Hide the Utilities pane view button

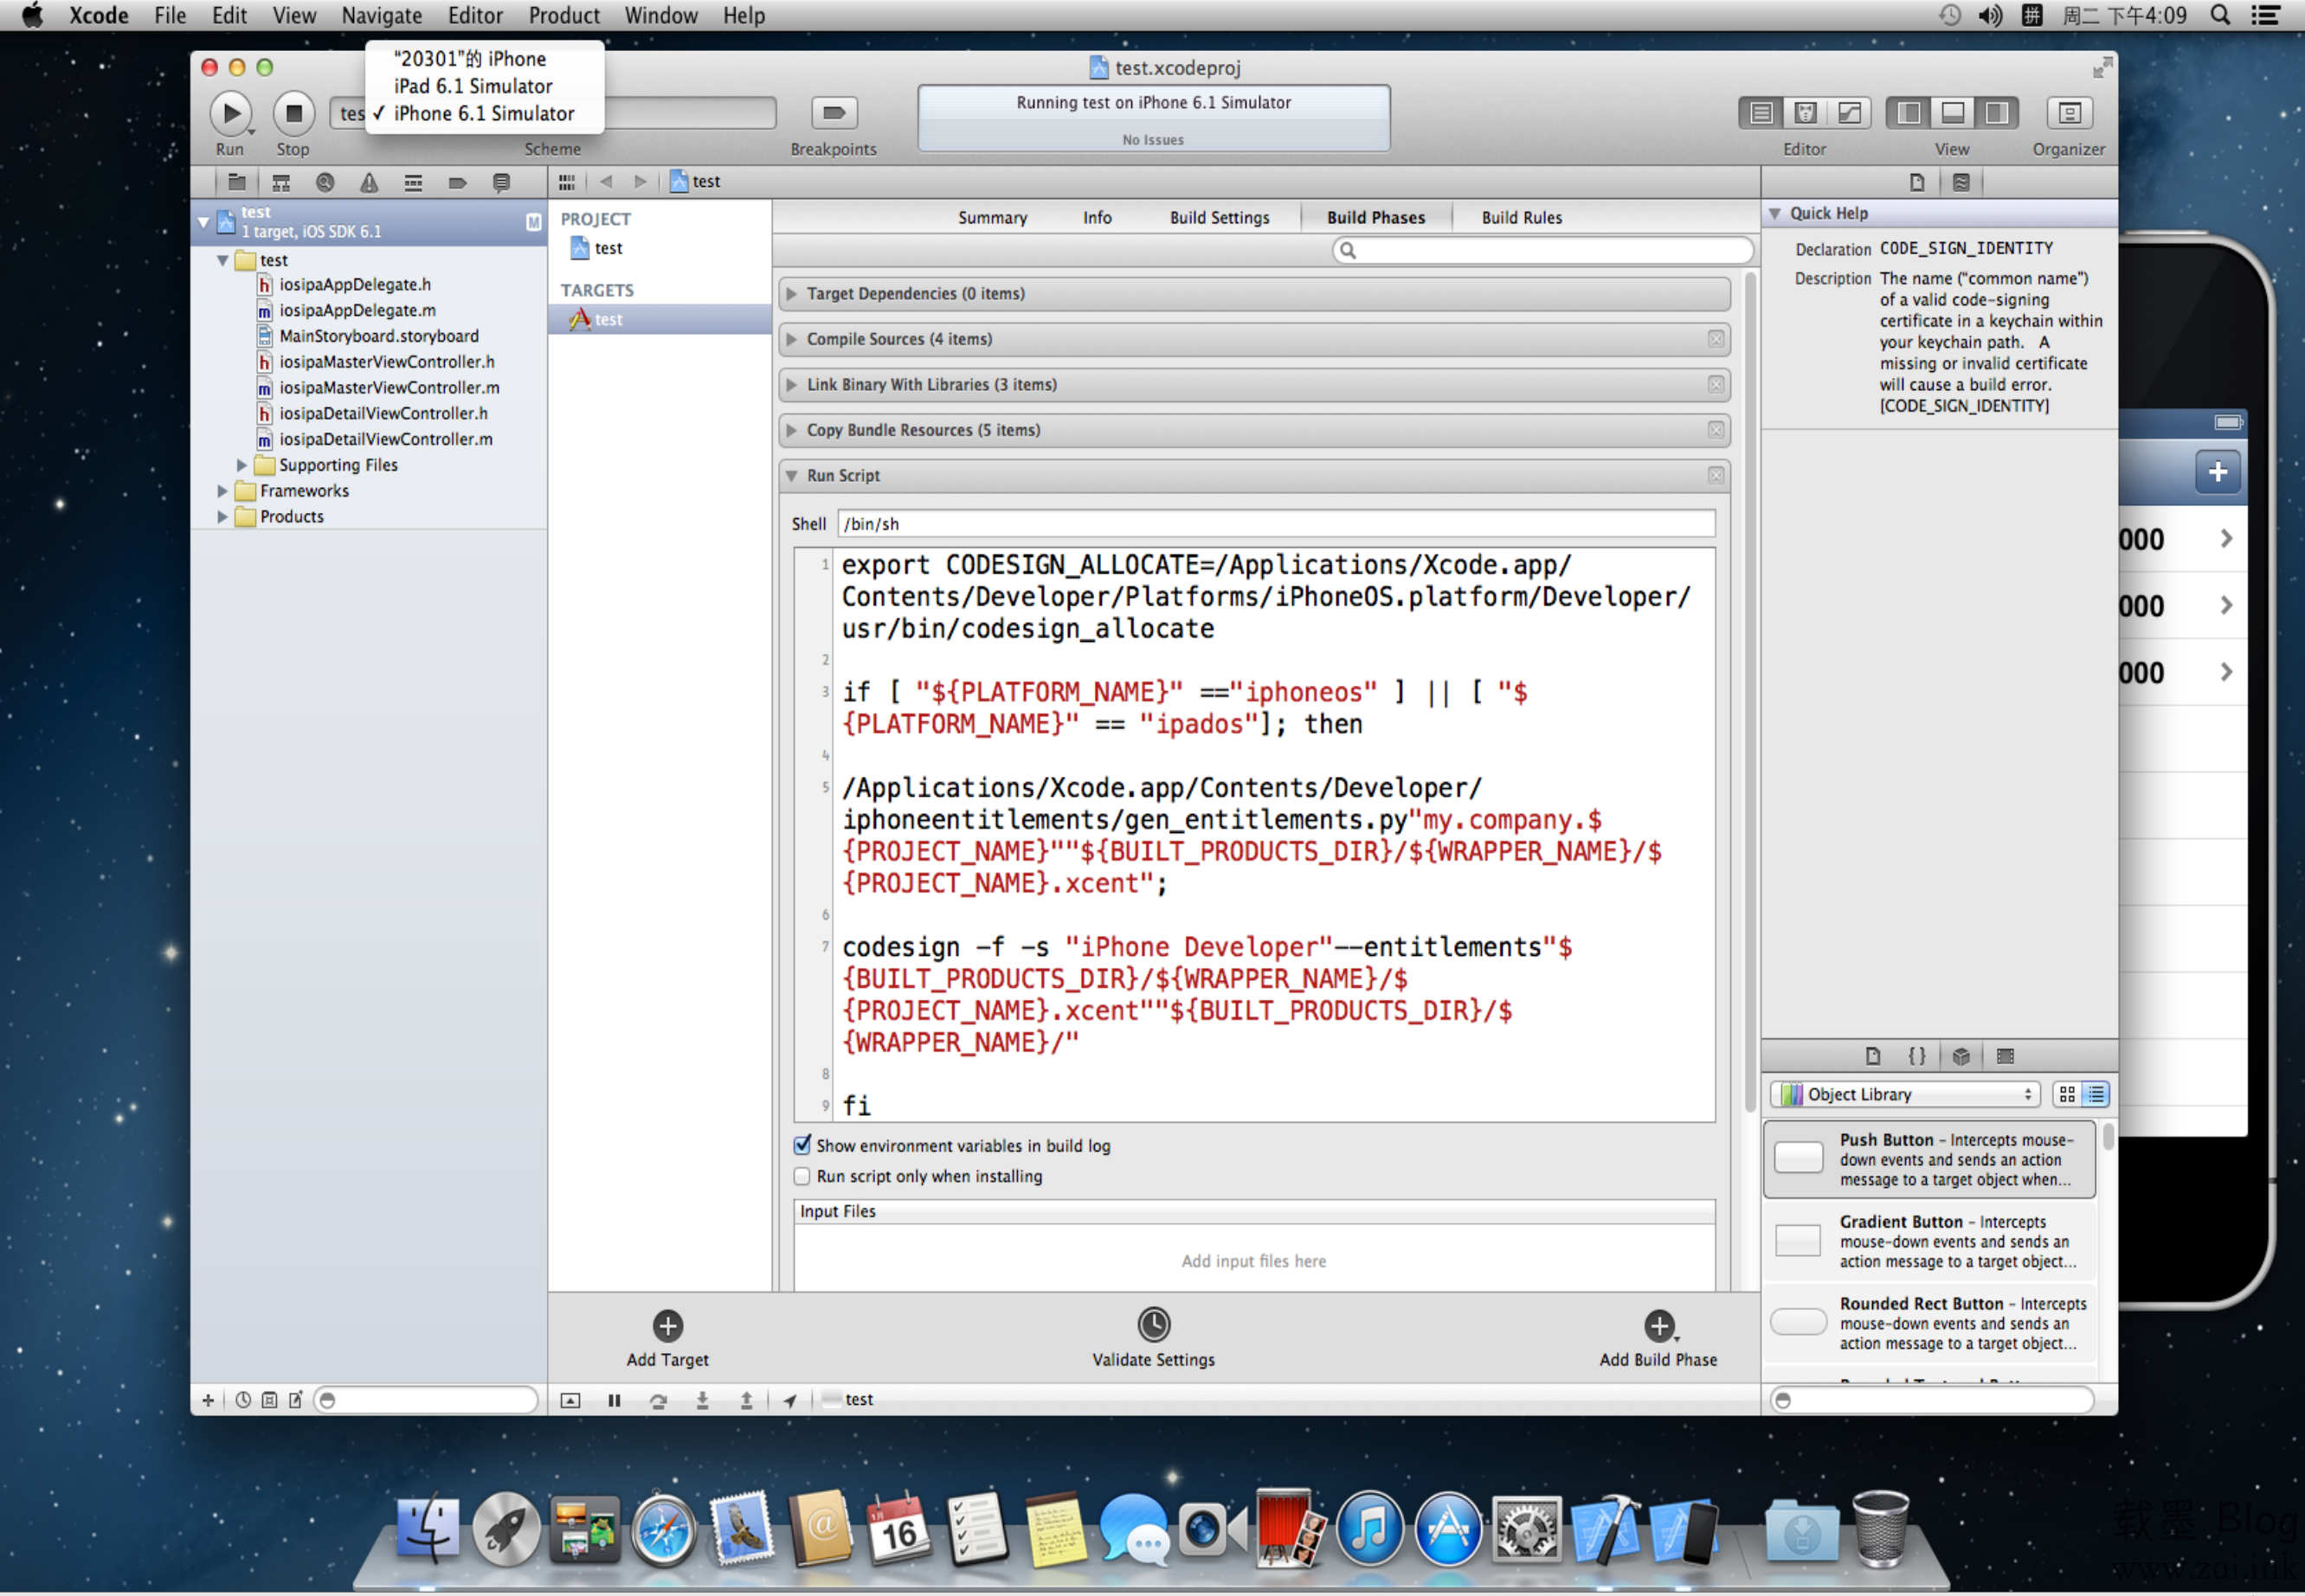1996,113
